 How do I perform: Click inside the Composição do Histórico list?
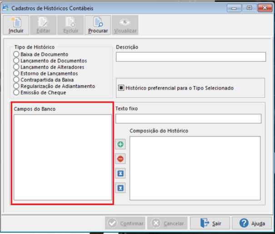pos(195,168)
